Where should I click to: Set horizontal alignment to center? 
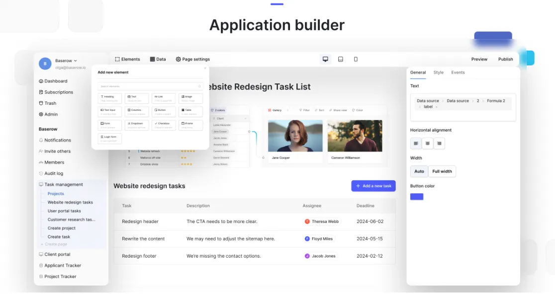click(x=428, y=144)
